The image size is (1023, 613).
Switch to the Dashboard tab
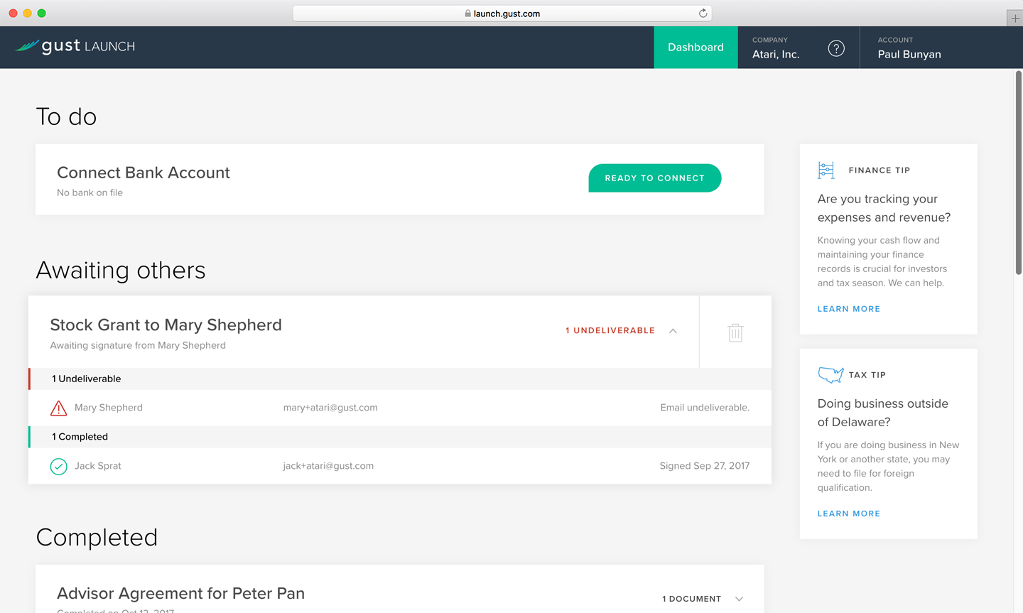[695, 48]
